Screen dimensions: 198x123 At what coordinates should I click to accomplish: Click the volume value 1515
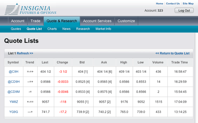158,102
